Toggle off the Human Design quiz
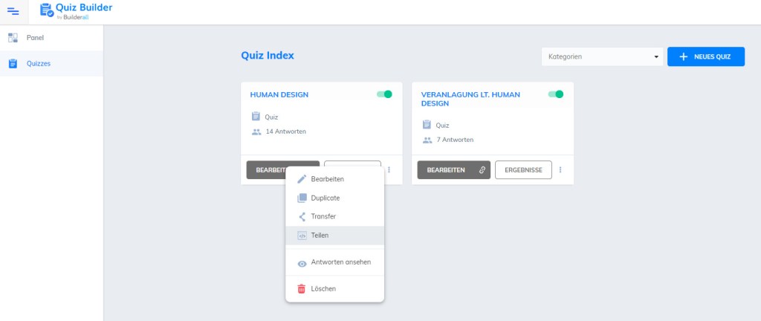Screen dimensions: 761x321 384,94
